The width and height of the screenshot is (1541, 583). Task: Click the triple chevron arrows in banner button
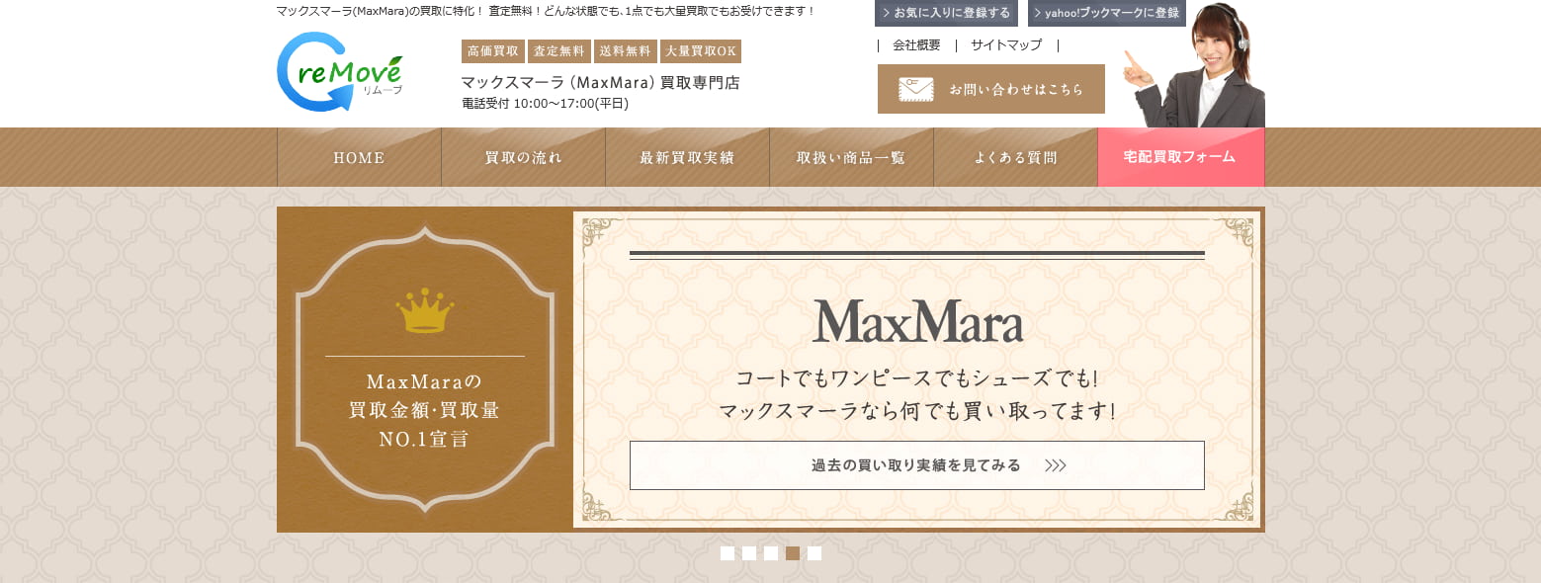pyautogui.click(x=1055, y=465)
